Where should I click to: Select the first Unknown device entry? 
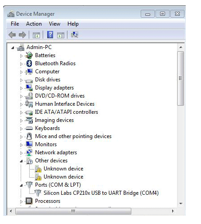point(63,169)
